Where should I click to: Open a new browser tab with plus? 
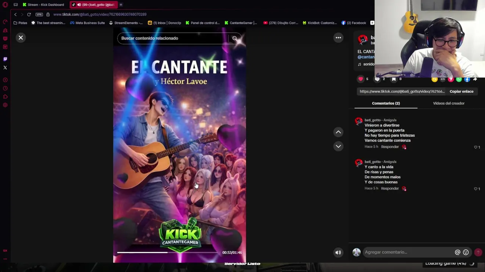point(121,5)
